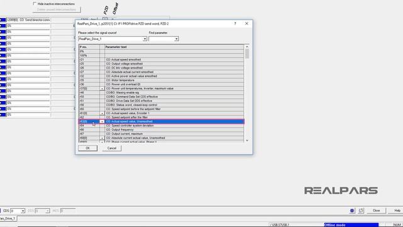Viewport: 403px width, 227px height.
Task: Open the RealPars_Drive_1 signal source dropdown
Action: point(145,39)
